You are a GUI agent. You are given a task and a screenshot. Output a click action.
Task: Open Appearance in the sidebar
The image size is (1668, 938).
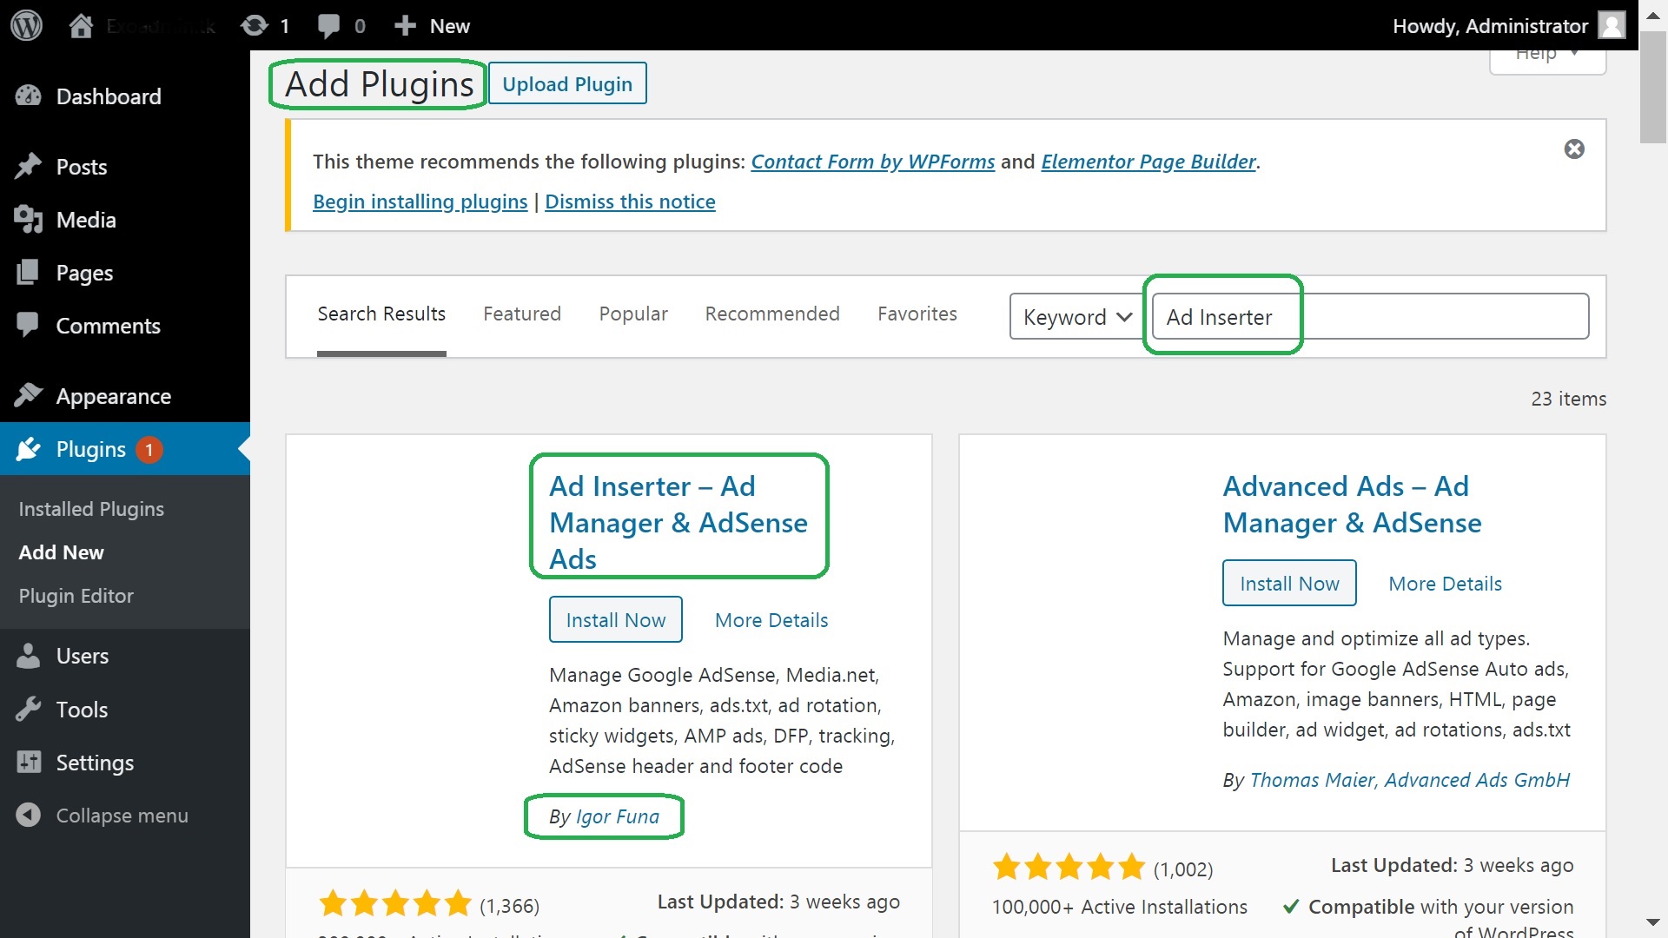(114, 396)
